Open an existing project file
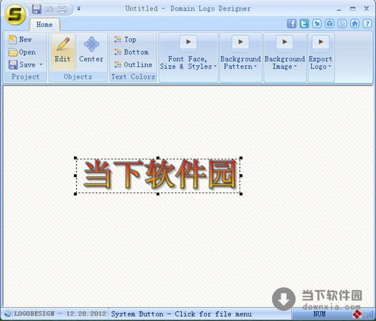Viewport: 376px width, 321px height. 22,52
